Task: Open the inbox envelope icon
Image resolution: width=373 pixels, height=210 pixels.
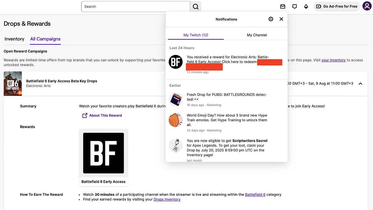Action: (283, 7)
